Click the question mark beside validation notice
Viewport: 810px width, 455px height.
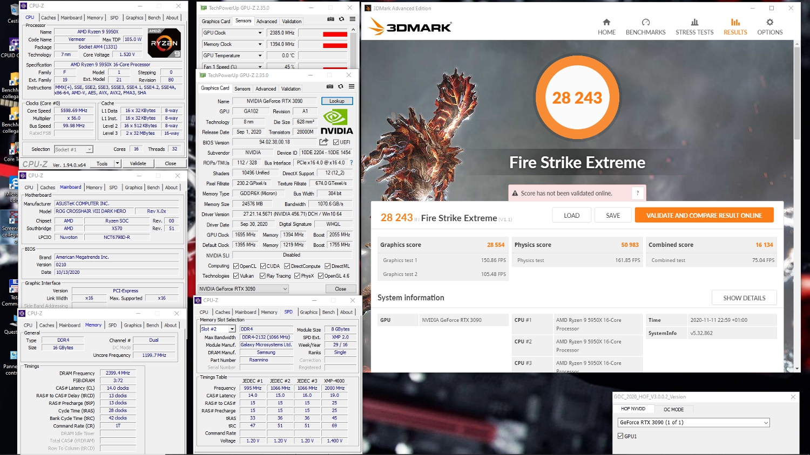tap(638, 193)
